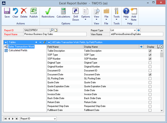
Task: Click the View magnifier page icon
Action: tap(96, 11)
